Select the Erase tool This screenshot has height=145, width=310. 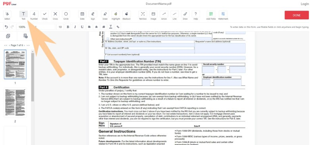[x=105, y=14]
